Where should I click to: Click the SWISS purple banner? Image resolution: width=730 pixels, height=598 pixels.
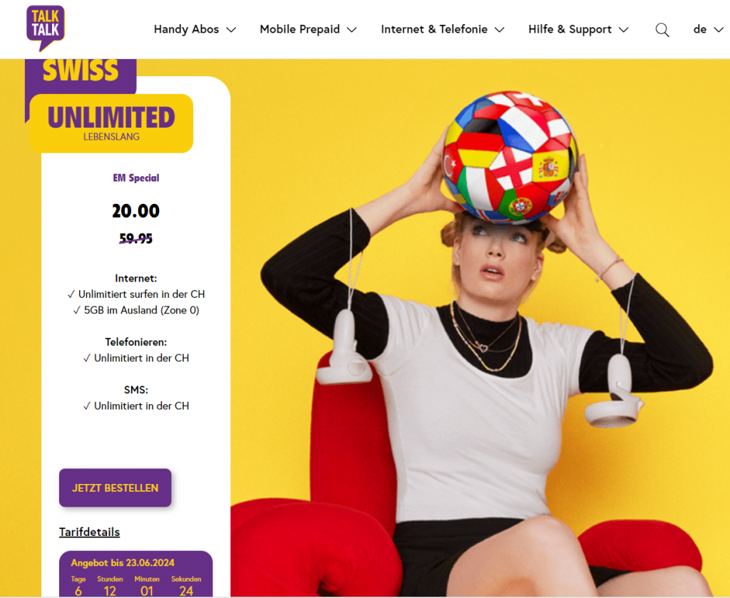coord(81,74)
